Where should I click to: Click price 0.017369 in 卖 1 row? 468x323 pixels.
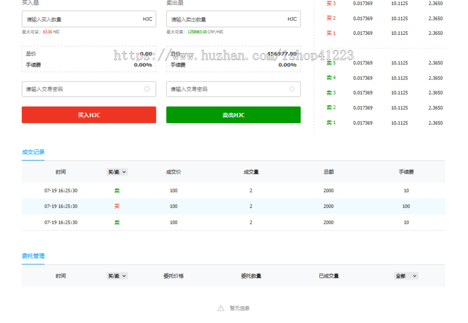coord(362,123)
